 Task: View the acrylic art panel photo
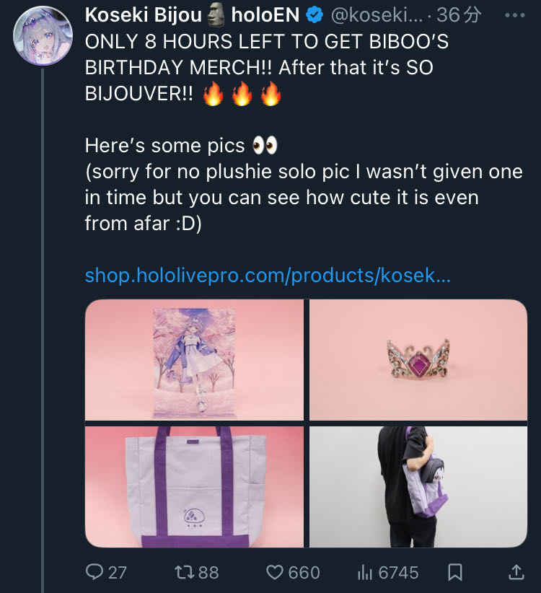pyautogui.click(x=194, y=360)
